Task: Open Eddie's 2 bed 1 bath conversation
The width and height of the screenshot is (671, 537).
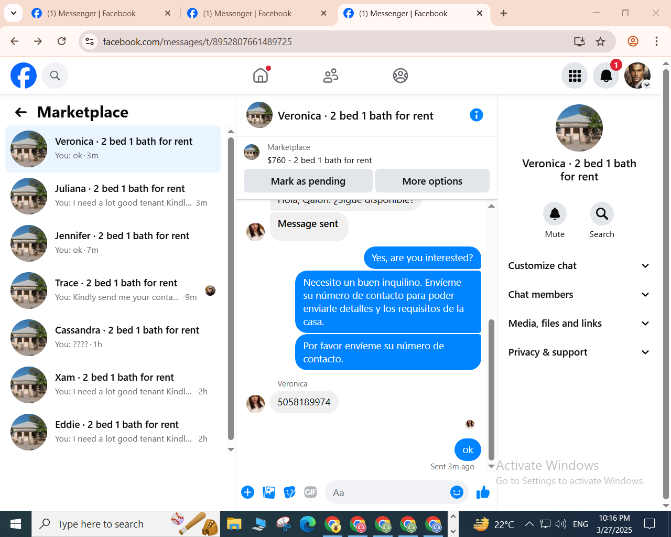Action: tap(113, 432)
